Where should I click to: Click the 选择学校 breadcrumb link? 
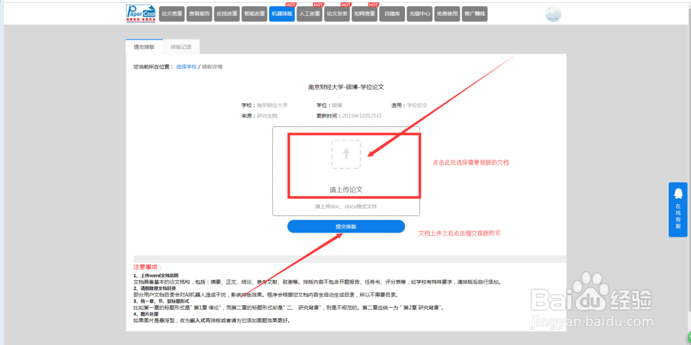pos(187,67)
